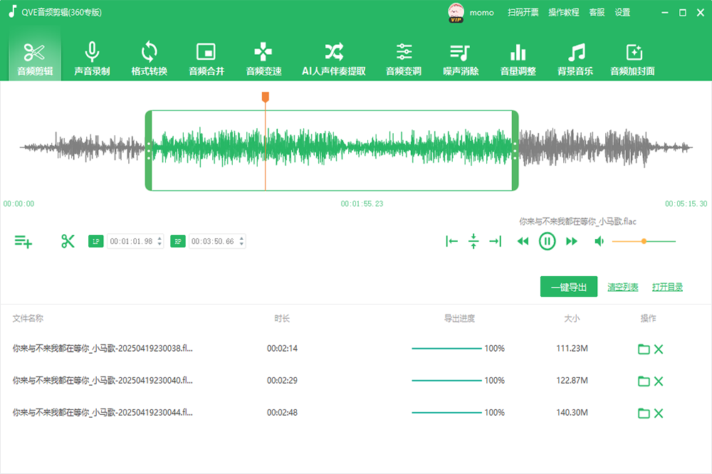Mute audio using the speaker icon
Viewport: 712px width, 474px height.
point(599,241)
